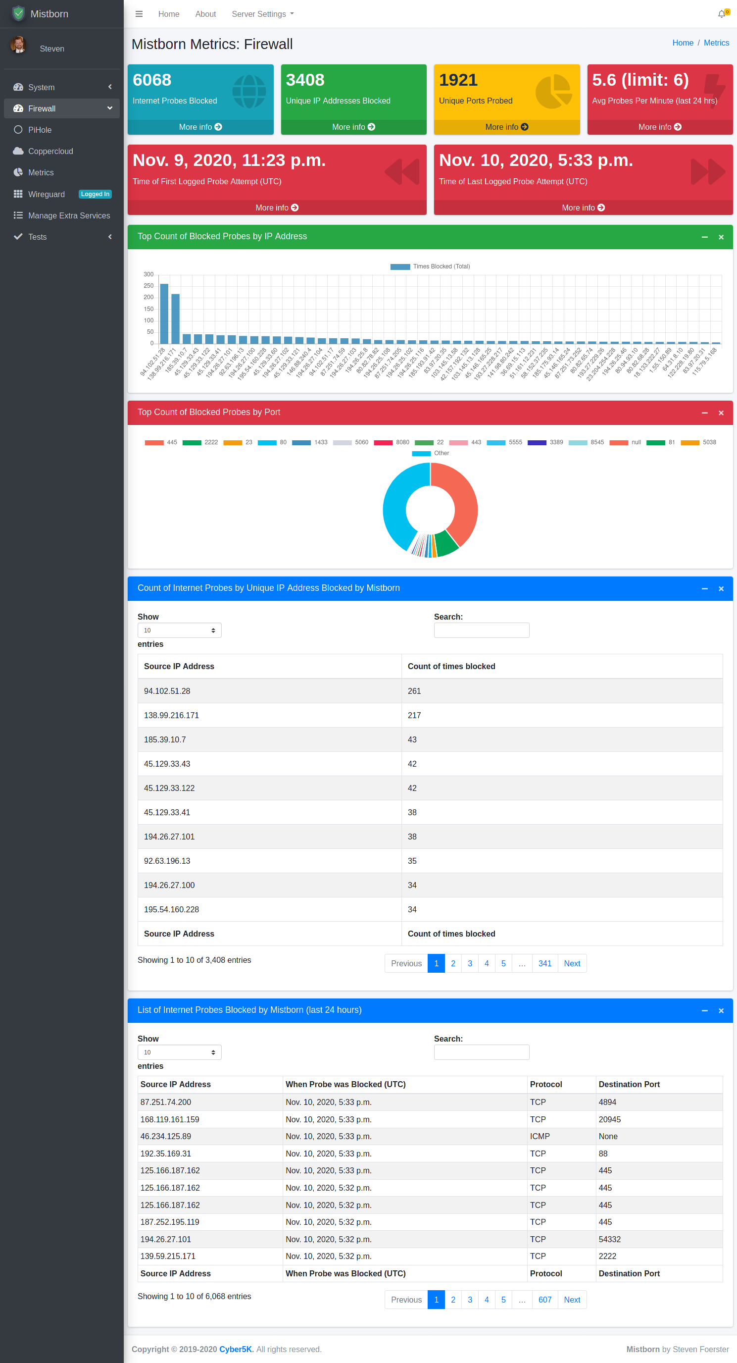Collapse the Blocked Probes by Port panel

click(704, 413)
